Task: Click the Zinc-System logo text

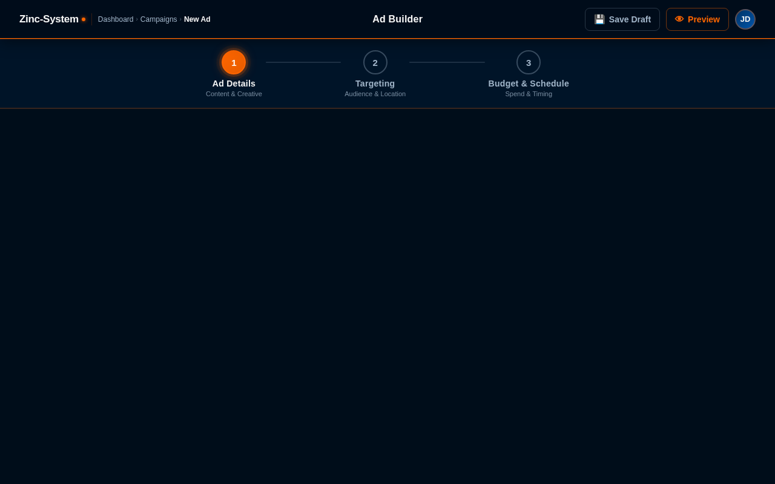Action: [x=48, y=19]
